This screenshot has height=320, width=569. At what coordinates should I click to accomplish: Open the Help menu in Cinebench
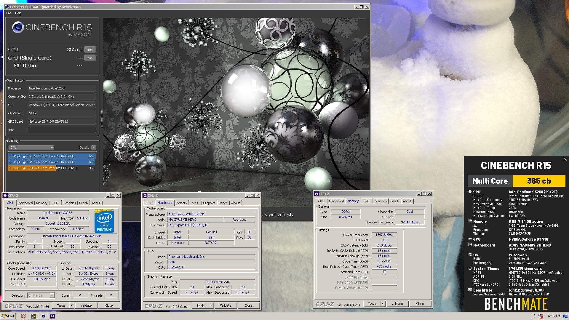click(x=18, y=13)
